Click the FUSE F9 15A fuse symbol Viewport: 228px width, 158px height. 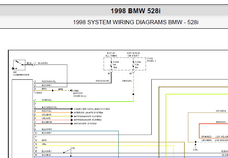coord(111,64)
